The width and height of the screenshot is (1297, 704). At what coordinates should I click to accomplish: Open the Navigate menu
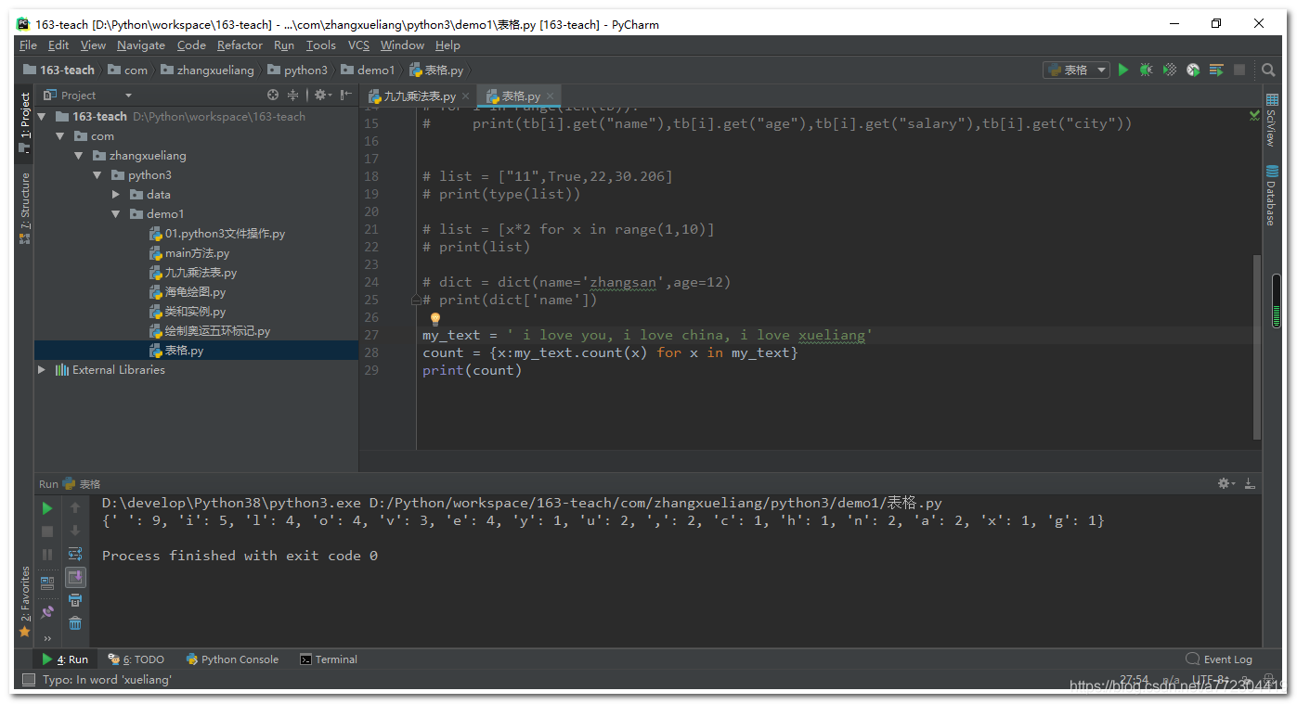click(x=141, y=45)
